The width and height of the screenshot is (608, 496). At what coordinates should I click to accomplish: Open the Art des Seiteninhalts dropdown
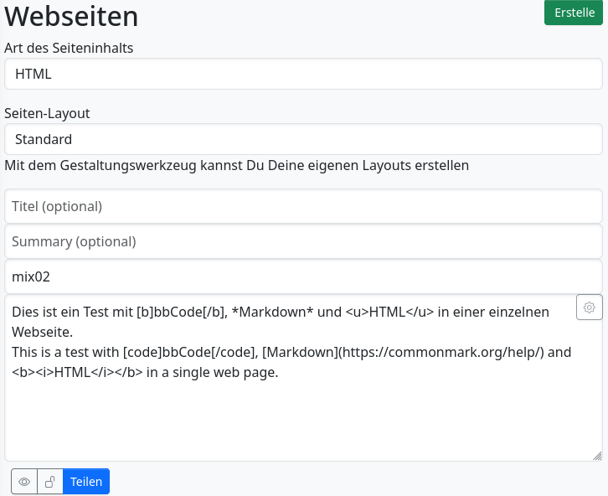click(303, 74)
